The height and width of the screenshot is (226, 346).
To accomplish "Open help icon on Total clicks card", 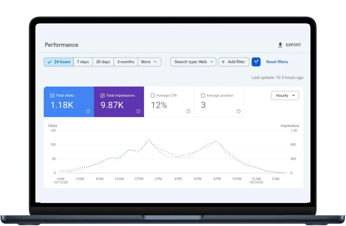I will pyautogui.click(x=88, y=111).
